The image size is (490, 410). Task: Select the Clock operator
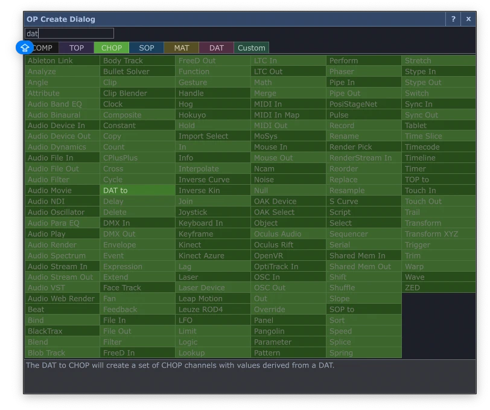(x=138, y=104)
